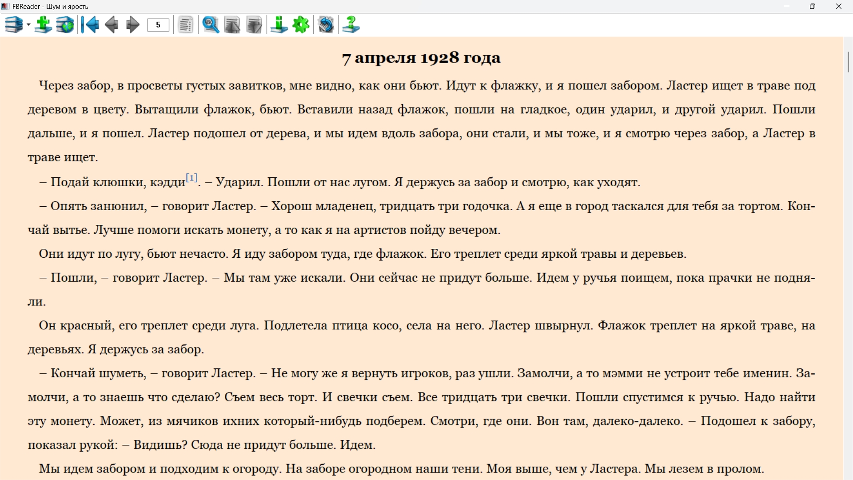Open footnote link [1] after кэдди
The image size is (853, 480).
191,178
